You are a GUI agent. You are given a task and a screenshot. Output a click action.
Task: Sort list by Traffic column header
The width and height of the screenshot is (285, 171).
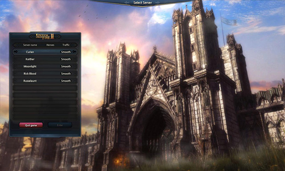(x=66, y=45)
